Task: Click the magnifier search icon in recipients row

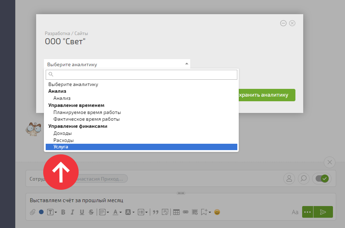Action: coord(304,178)
